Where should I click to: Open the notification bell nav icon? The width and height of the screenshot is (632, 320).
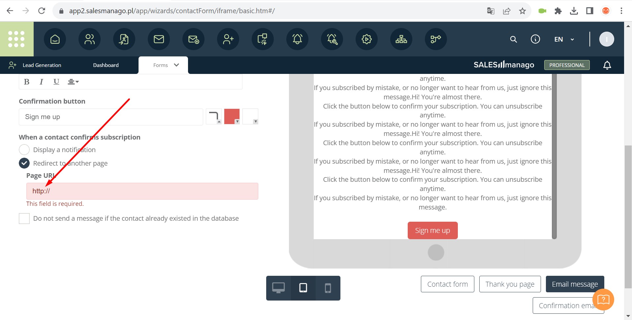(297, 39)
